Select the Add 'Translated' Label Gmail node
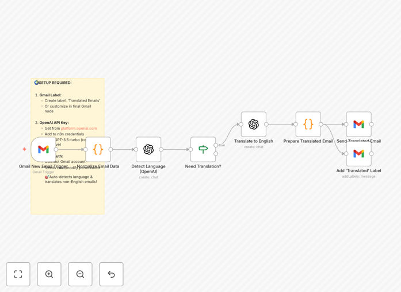Image resolution: width=401 pixels, height=292 pixels. pyautogui.click(x=358, y=154)
